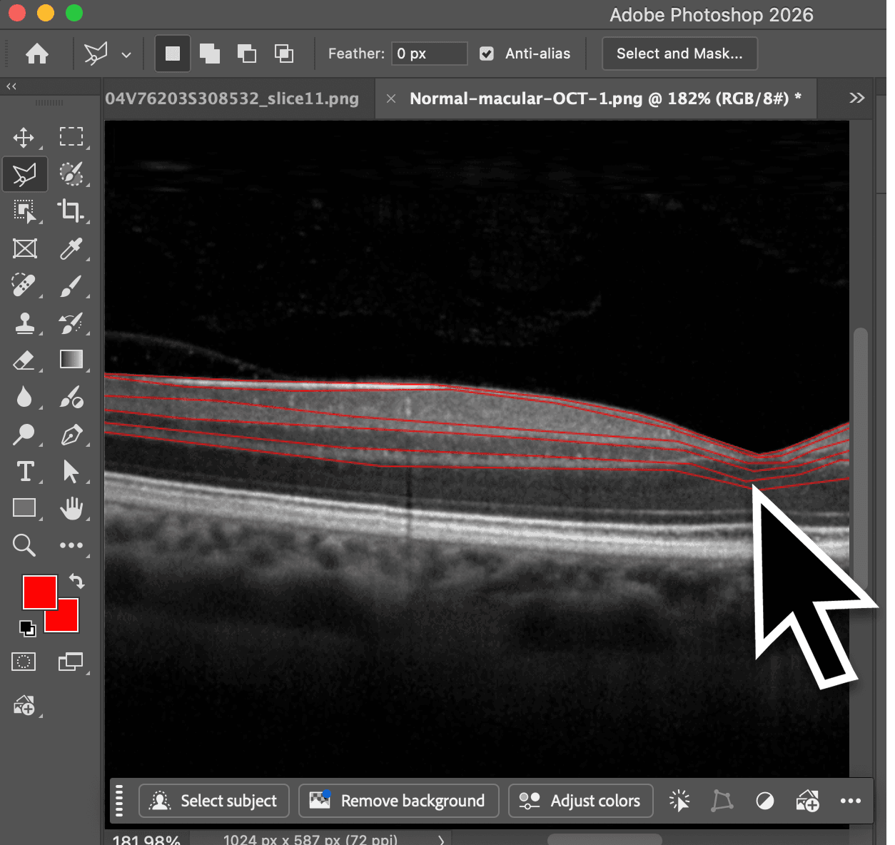Click the transform icon in task bar

[x=722, y=801]
